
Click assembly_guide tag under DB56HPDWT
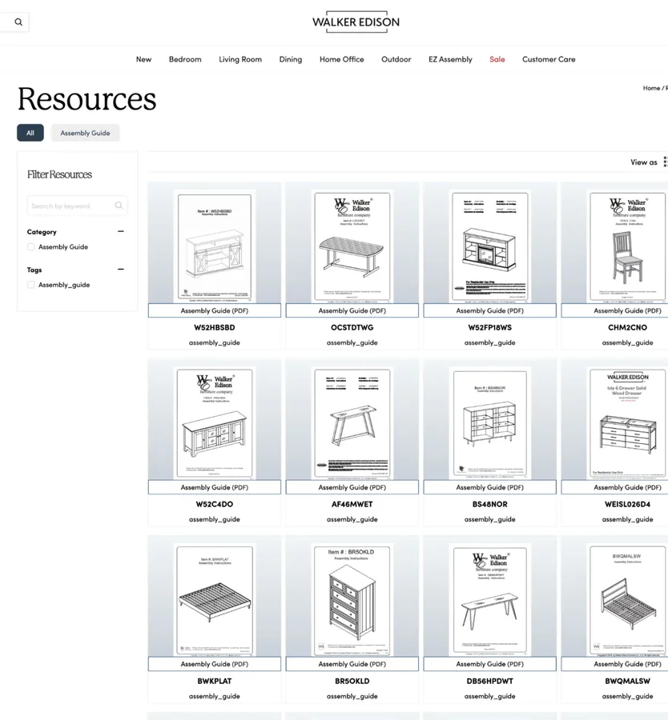pos(489,696)
